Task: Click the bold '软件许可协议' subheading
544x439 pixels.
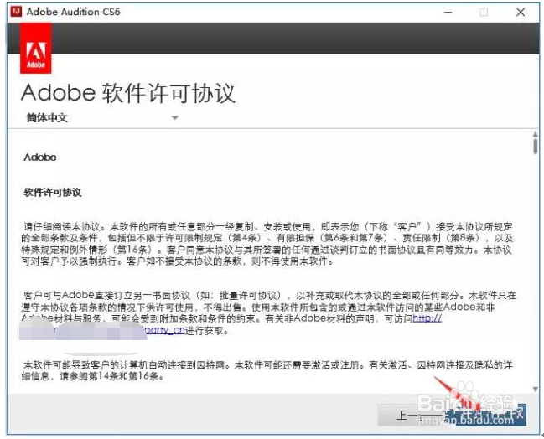Action: coord(53,193)
